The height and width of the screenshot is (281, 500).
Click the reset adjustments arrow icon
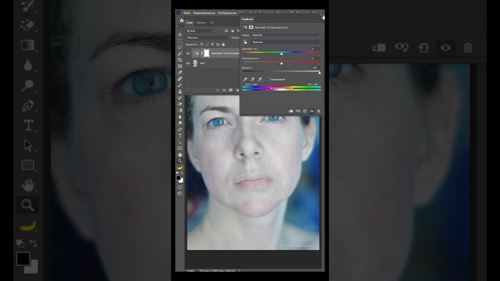(x=305, y=111)
